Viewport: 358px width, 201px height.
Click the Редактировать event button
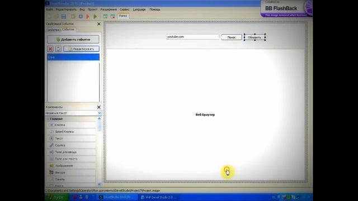[x=81, y=49]
